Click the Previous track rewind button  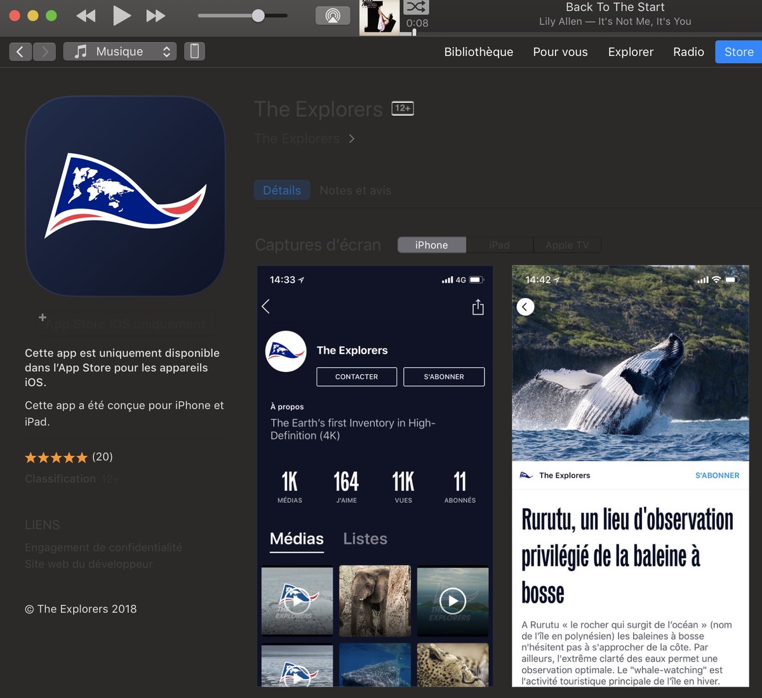coord(86,16)
